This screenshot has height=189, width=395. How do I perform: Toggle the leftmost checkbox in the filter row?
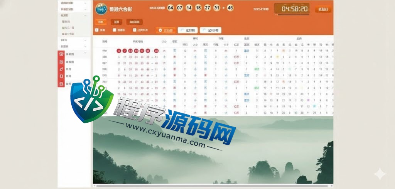tap(96, 30)
